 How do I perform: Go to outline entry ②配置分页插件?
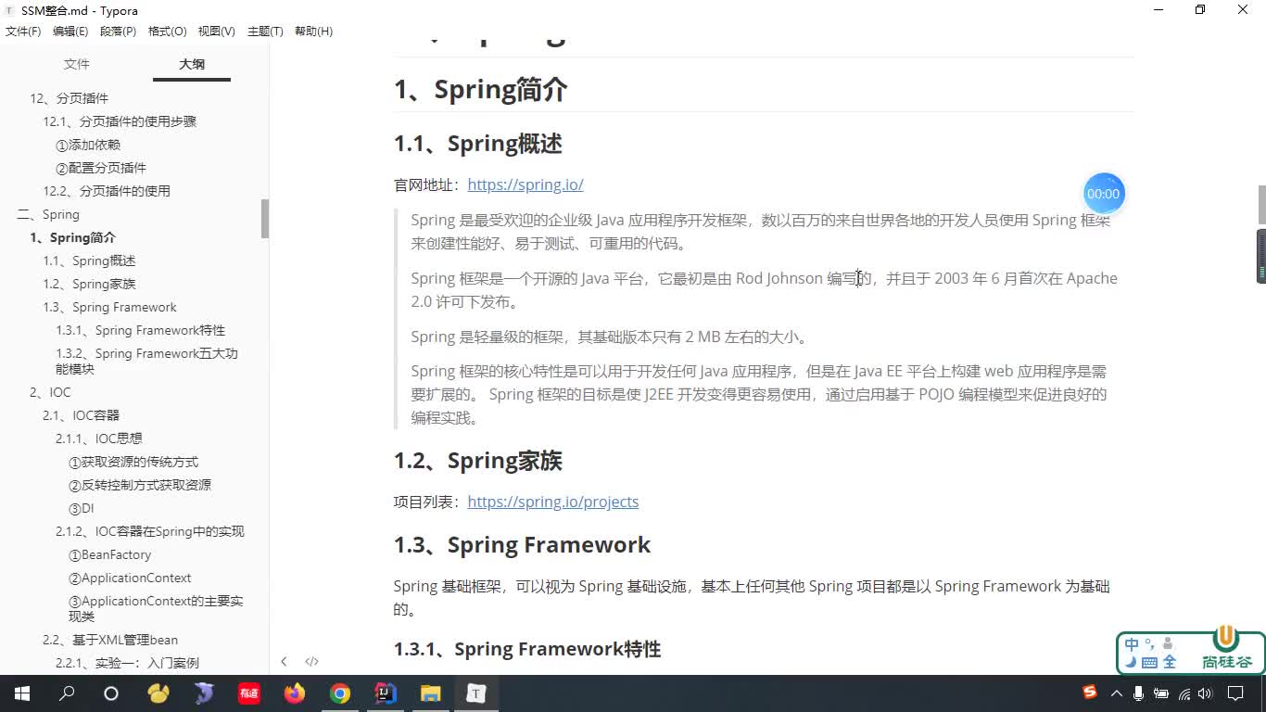(x=101, y=168)
